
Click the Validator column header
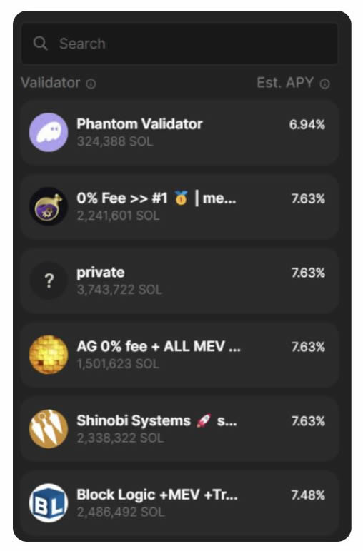coord(50,83)
